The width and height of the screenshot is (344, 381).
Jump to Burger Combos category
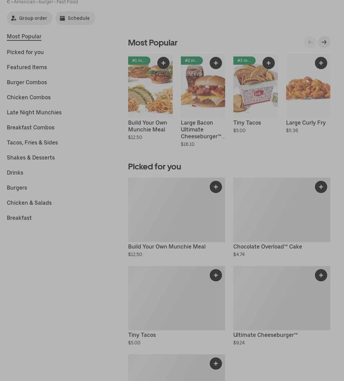click(27, 82)
